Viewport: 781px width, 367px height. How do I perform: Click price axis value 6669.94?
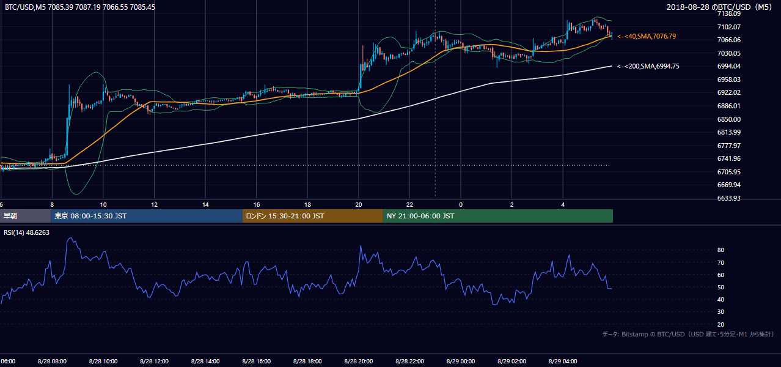tap(729, 185)
